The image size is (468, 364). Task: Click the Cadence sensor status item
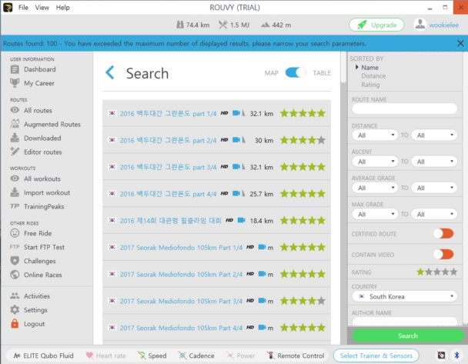[196, 356]
